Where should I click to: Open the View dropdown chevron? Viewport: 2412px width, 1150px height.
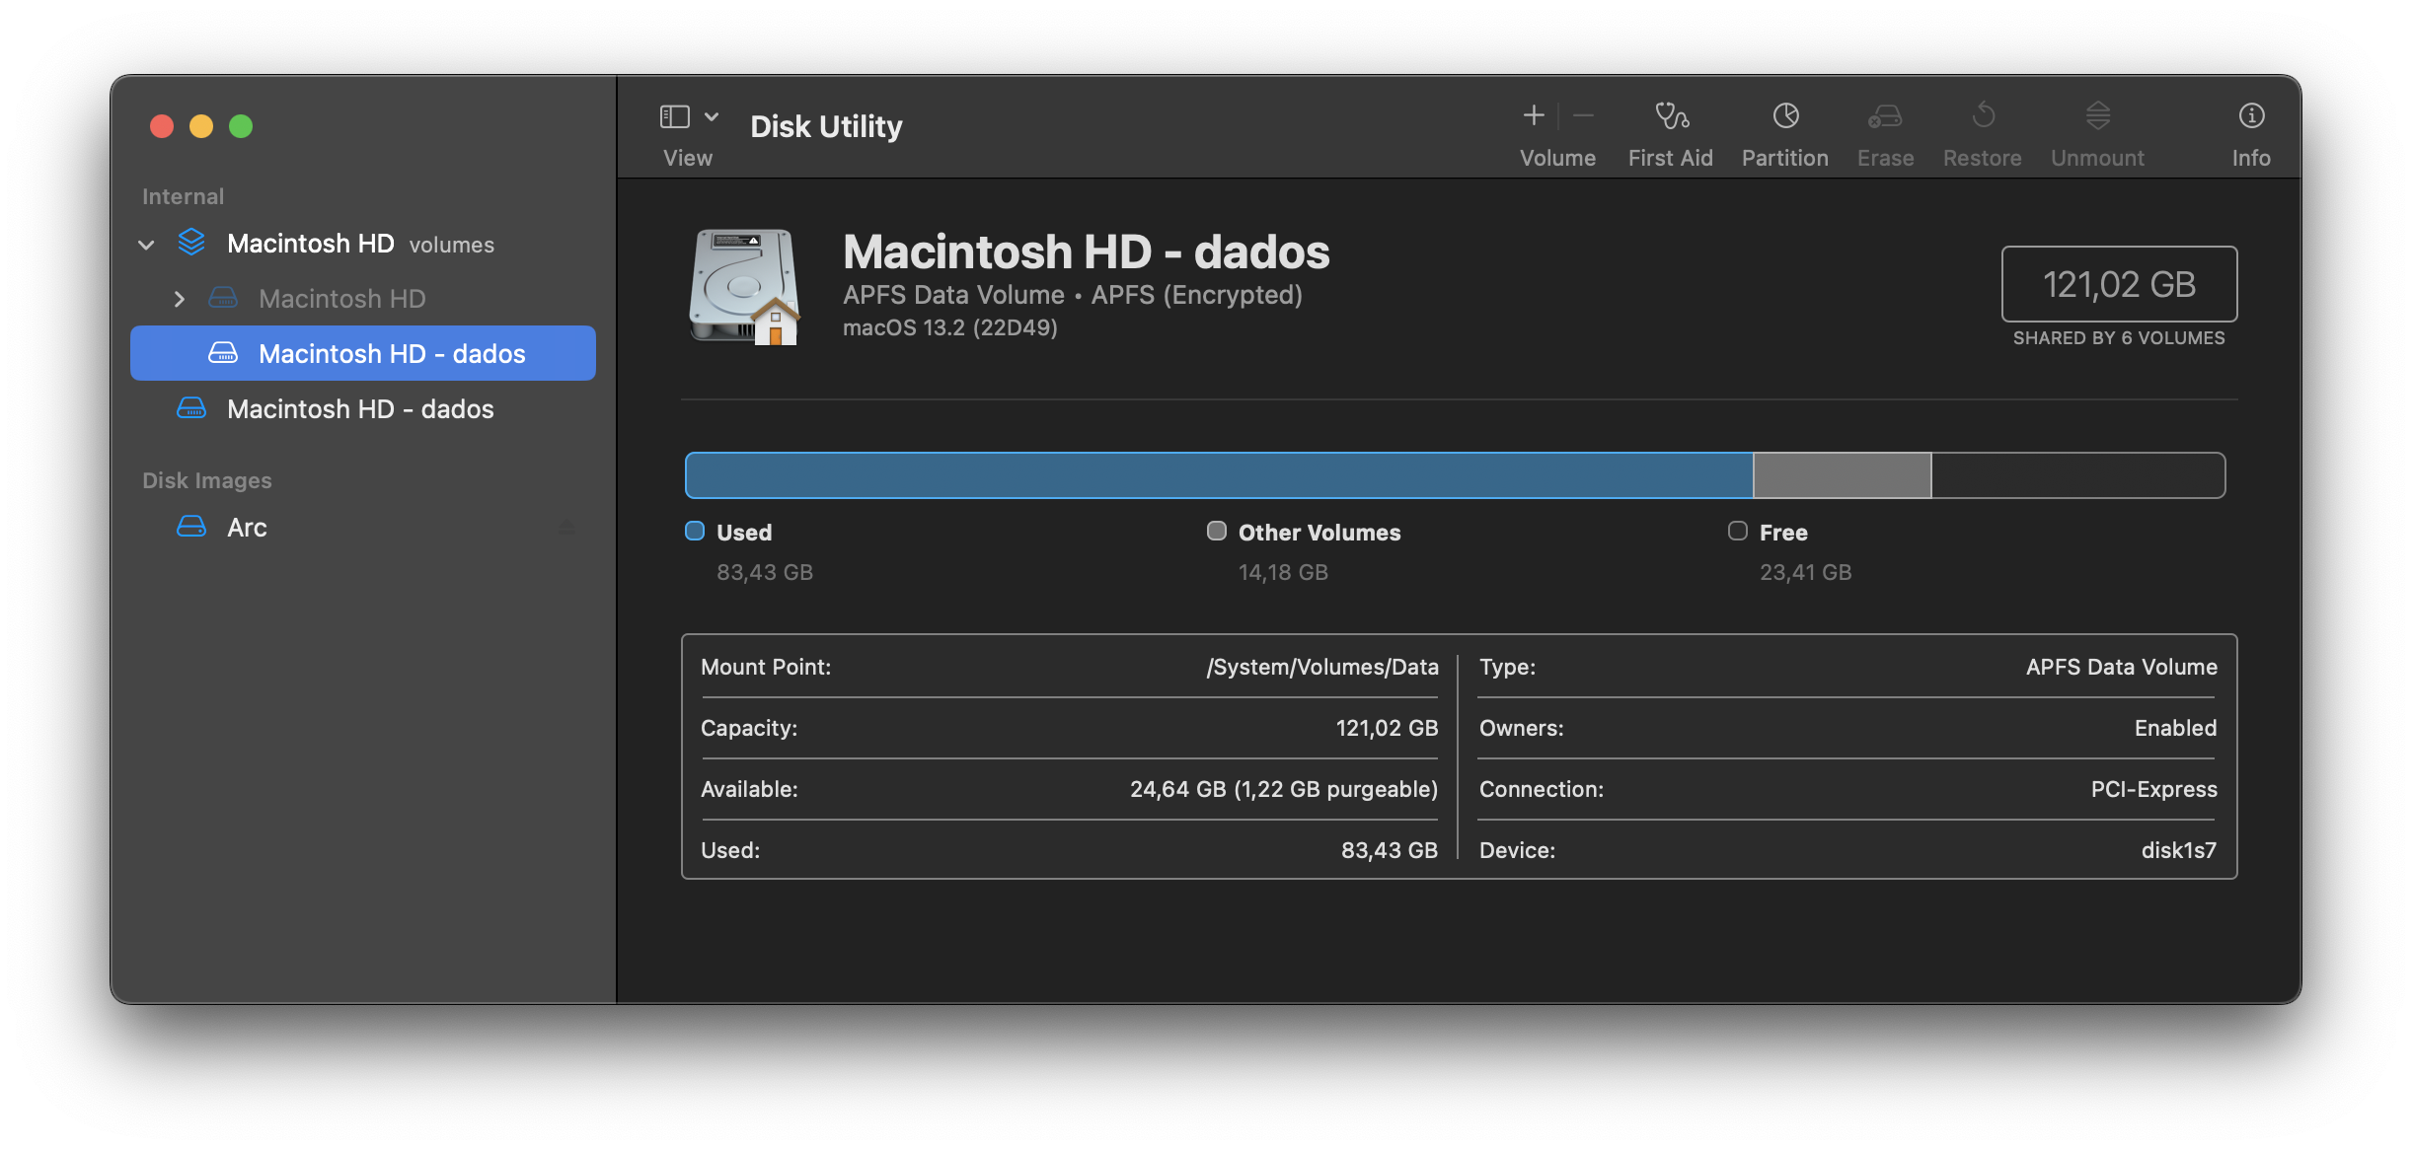(x=712, y=116)
